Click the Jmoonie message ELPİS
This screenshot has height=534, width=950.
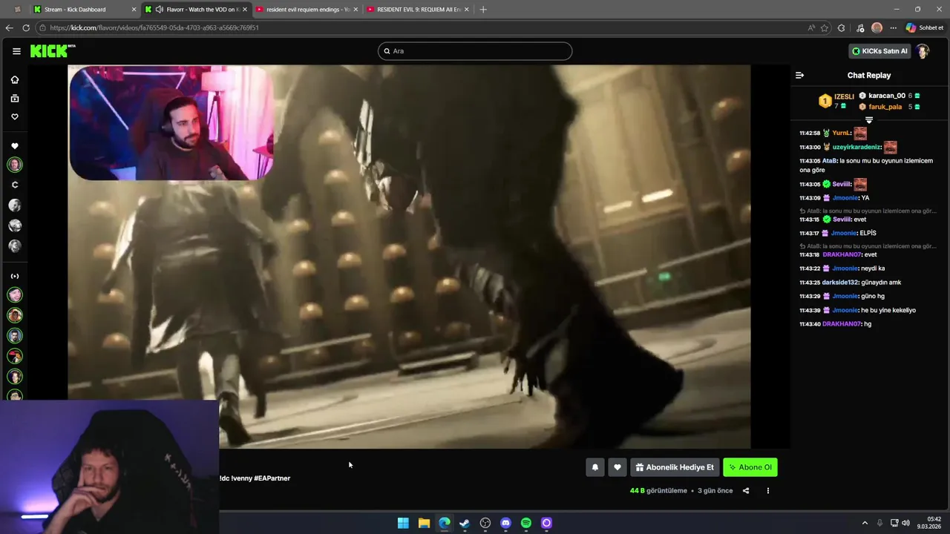tap(868, 233)
